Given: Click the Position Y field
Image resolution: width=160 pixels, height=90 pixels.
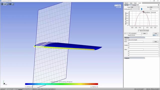Looking at the screenshot, I should point(144,45).
